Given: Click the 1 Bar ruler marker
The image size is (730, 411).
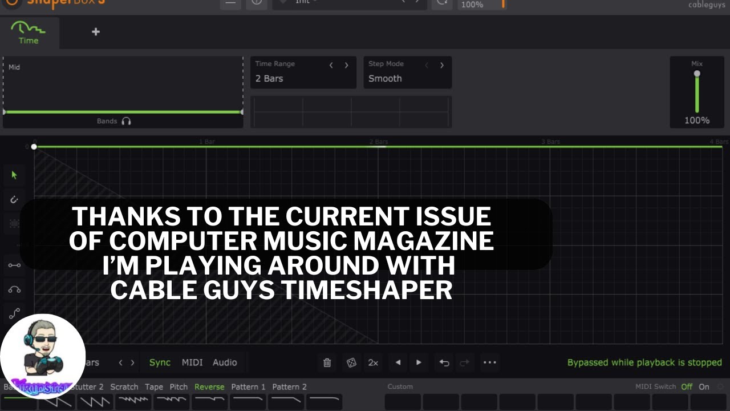Looking at the screenshot, I should (x=208, y=141).
